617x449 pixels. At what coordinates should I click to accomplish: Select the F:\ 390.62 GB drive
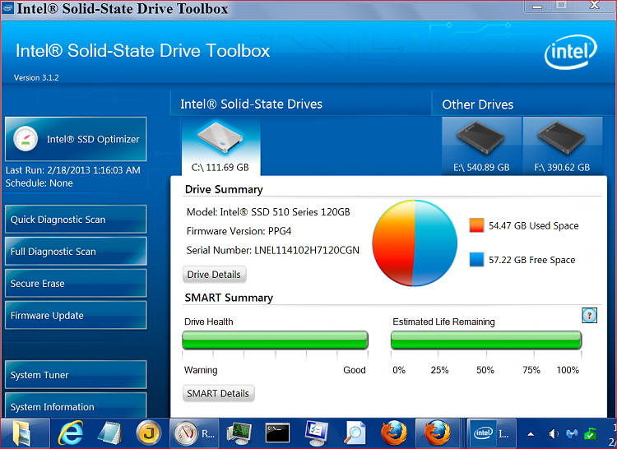click(x=563, y=146)
